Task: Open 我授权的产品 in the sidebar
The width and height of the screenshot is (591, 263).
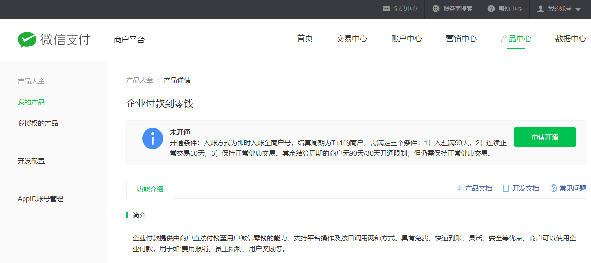Action: point(37,123)
